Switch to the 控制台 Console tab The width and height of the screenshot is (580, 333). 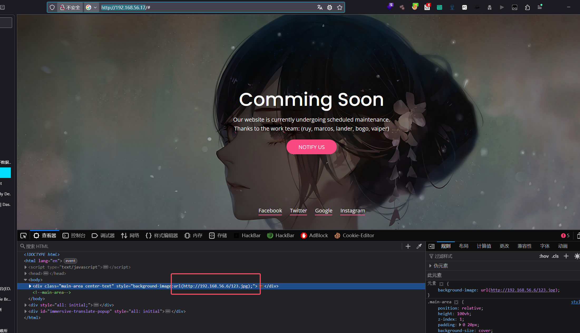pyautogui.click(x=74, y=236)
